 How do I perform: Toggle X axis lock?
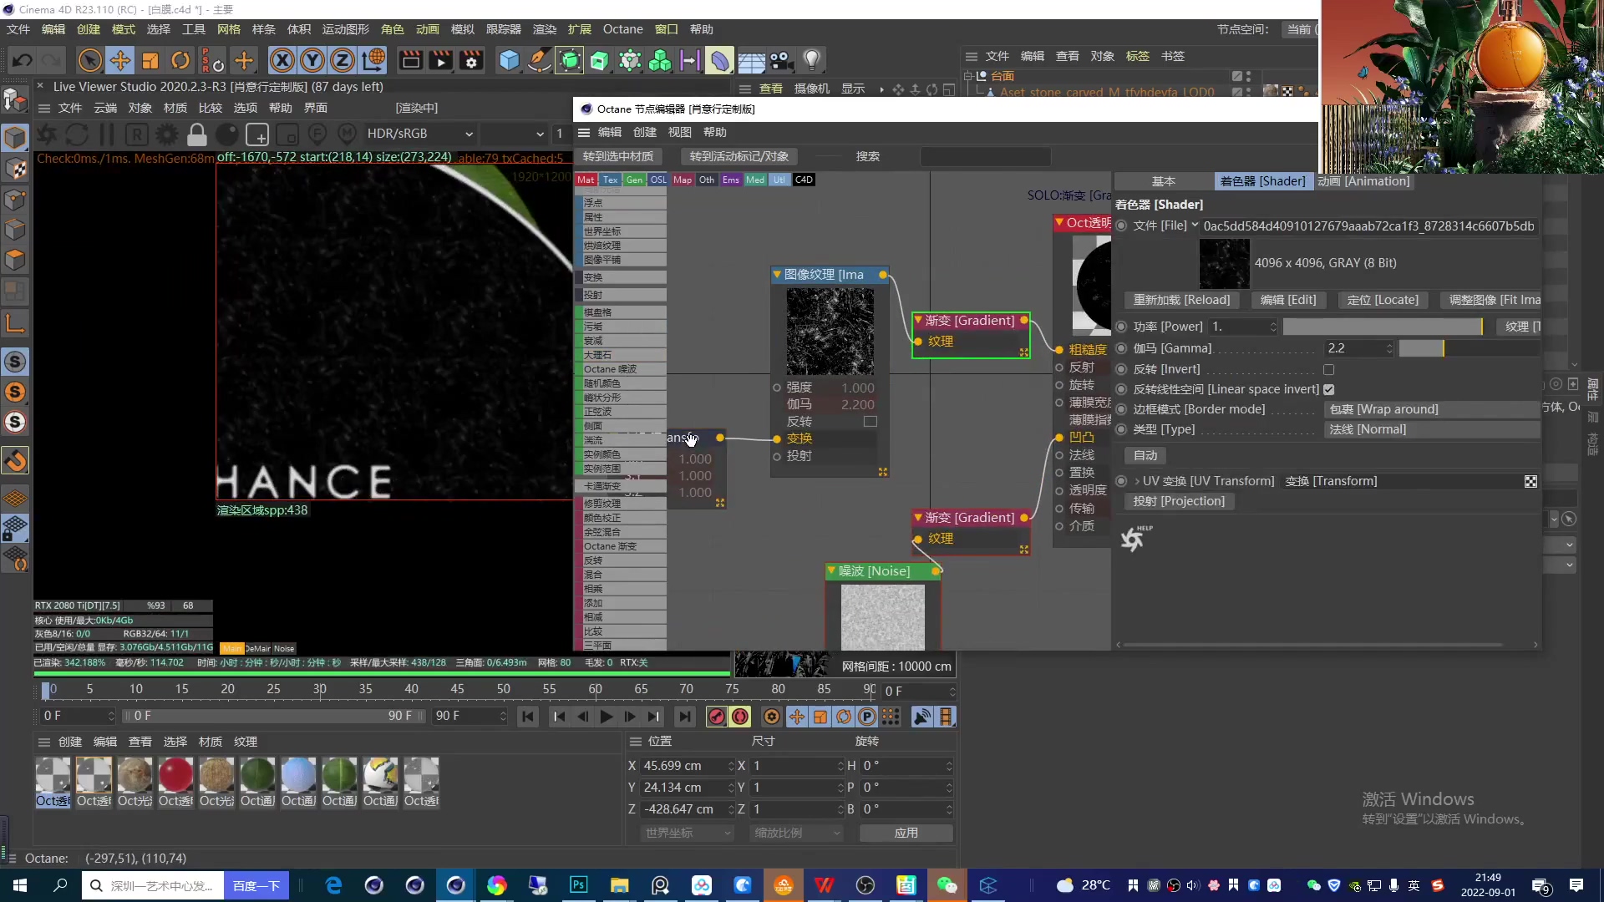click(282, 60)
